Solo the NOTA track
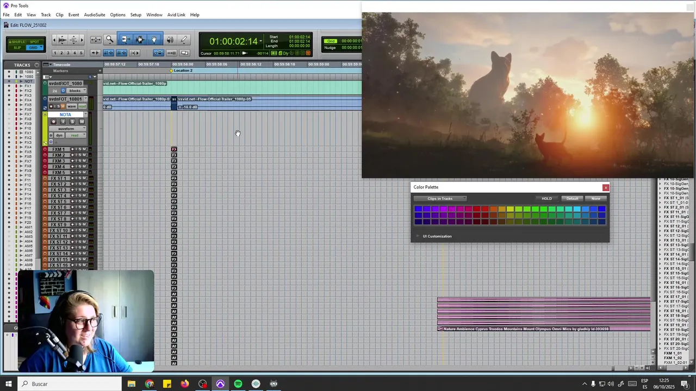Viewport: 696px width, 391px height. (x=72, y=122)
